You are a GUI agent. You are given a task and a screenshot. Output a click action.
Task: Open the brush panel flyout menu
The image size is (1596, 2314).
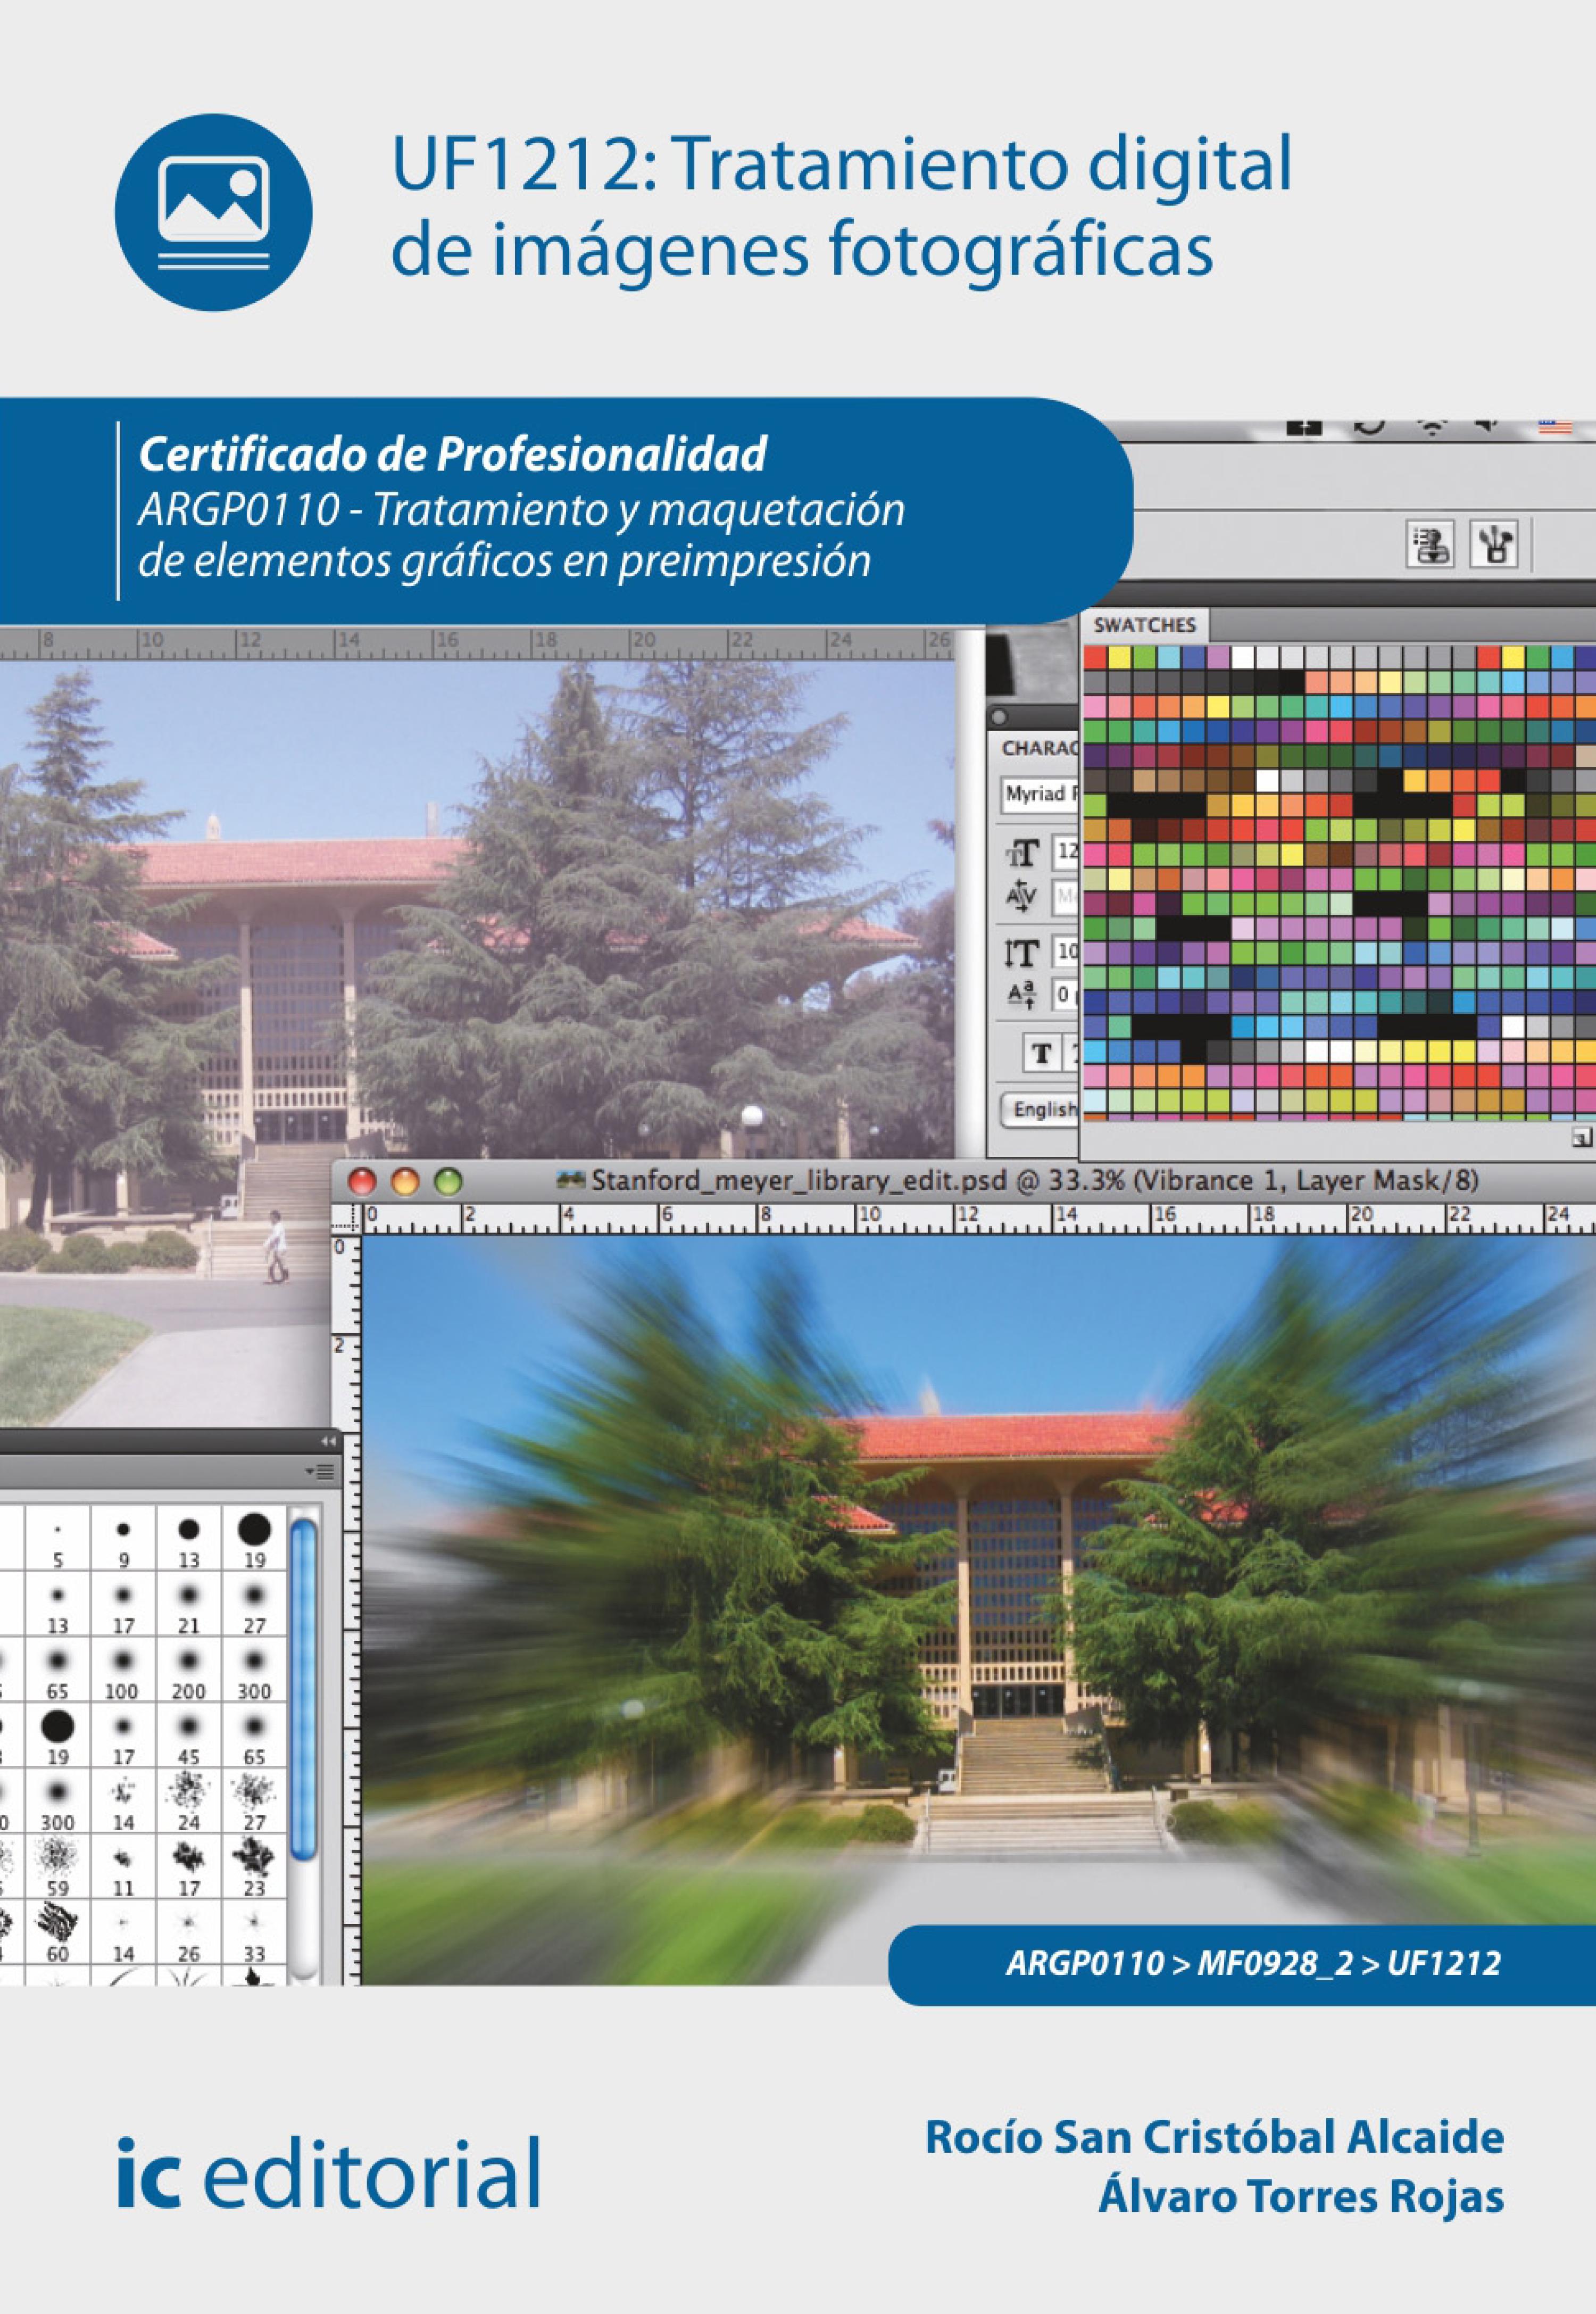pos(322,1472)
